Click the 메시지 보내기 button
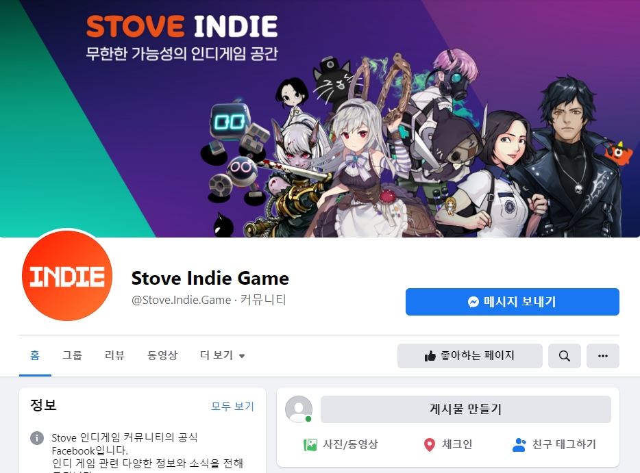Image resolution: width=640 pixels, height=473 pixels. click(x=513, y=302)
